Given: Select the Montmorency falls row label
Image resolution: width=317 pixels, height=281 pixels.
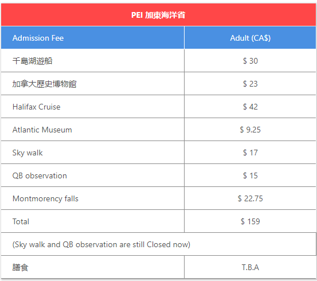Looking at the screenshot, I should 45,198.
